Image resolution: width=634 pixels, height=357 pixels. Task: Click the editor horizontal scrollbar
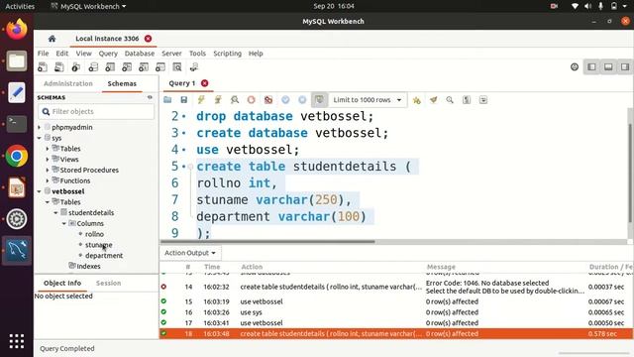coord(267,242)
